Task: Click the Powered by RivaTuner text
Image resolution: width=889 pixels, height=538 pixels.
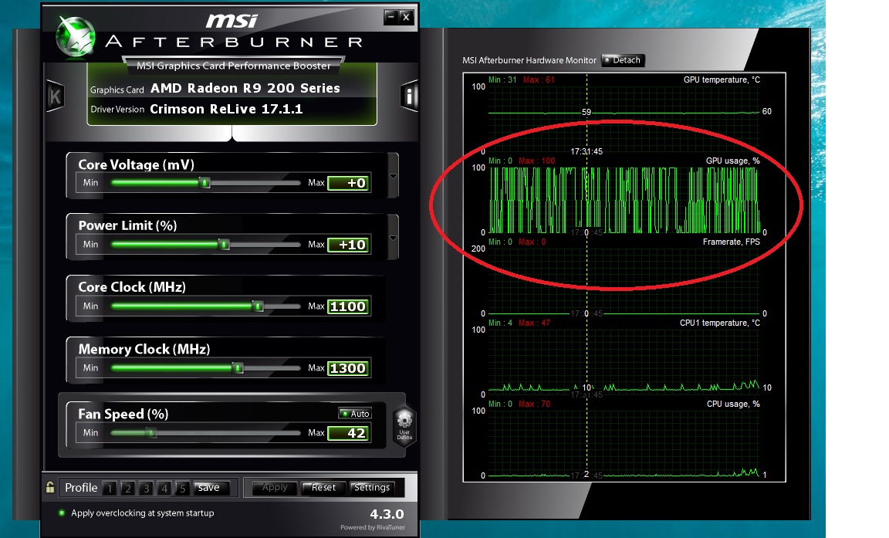Action: pos(373,527)
